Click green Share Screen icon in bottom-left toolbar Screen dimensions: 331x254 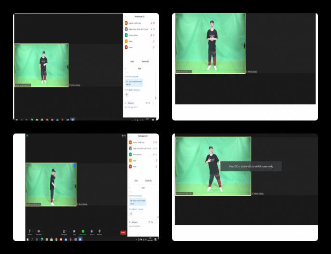[83, 231]
